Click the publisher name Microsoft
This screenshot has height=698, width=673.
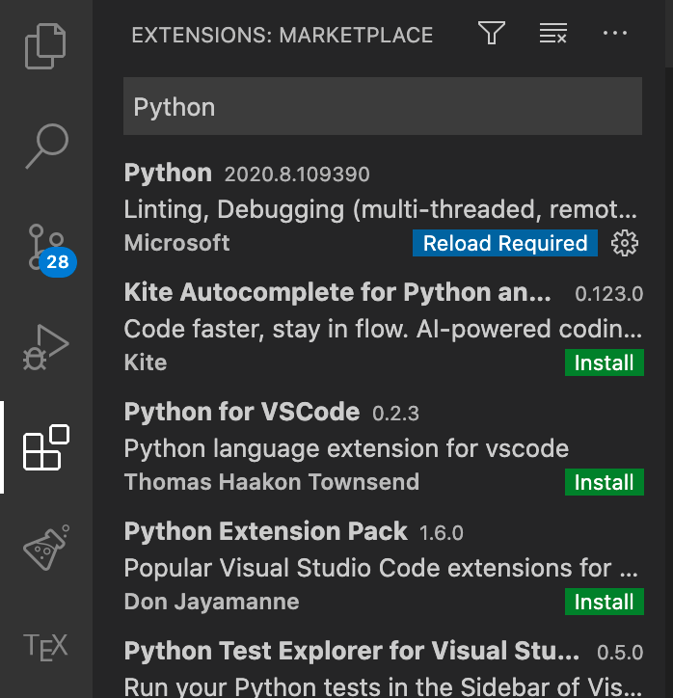(x=176, y=243)
